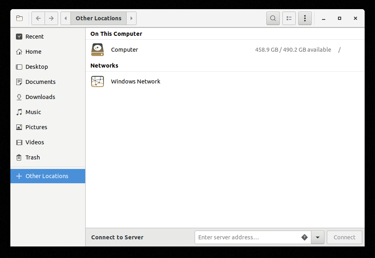This screenshot has width=375, height=258.
Task: Click the Downloads arrow icon
Action: pyautogui.click(x=19, y=97)
